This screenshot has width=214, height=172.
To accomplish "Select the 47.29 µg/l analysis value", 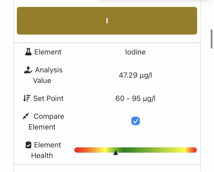I will click(x=135, y=75).
